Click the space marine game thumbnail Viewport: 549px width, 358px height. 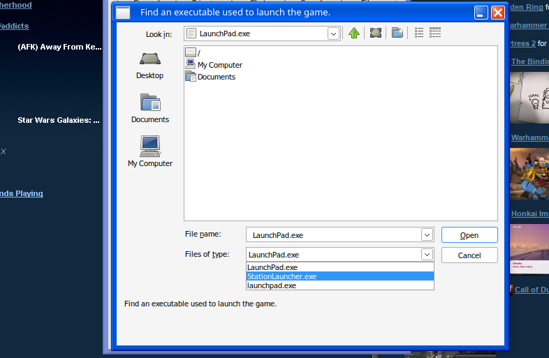click(x=529, y=174)
